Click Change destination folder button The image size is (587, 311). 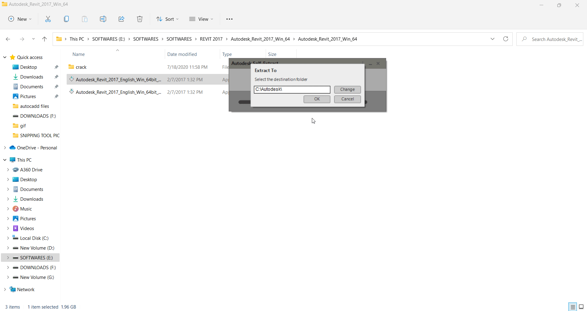coord(347,90)
